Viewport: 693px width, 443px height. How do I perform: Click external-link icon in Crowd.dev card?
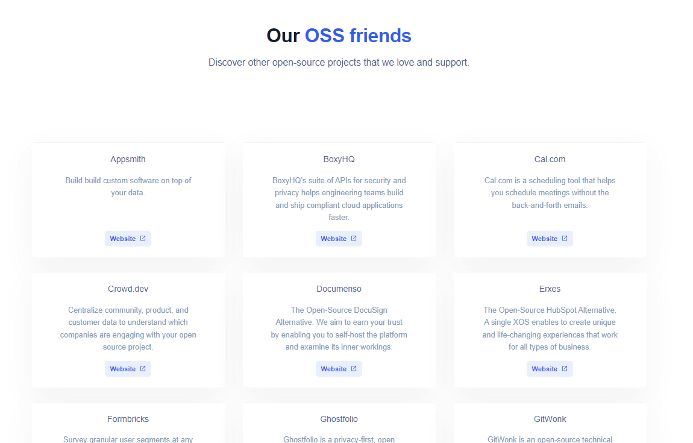coord(143,369)
